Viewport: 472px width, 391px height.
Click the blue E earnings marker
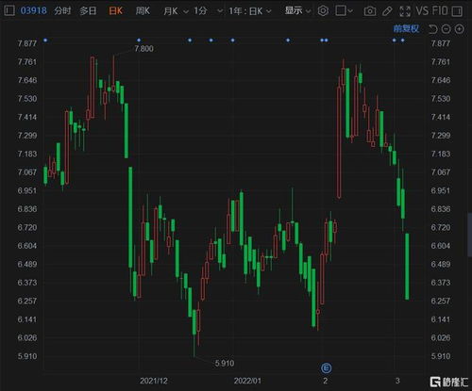tap(327, 367)
